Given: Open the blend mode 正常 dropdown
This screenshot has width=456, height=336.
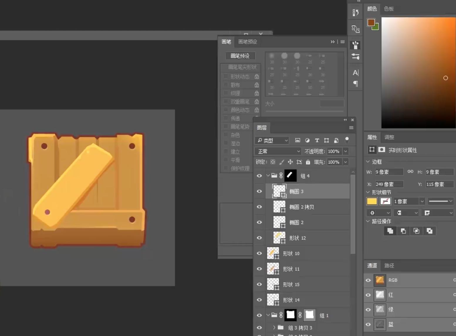Looking at the screenshot, I should 278,151.
